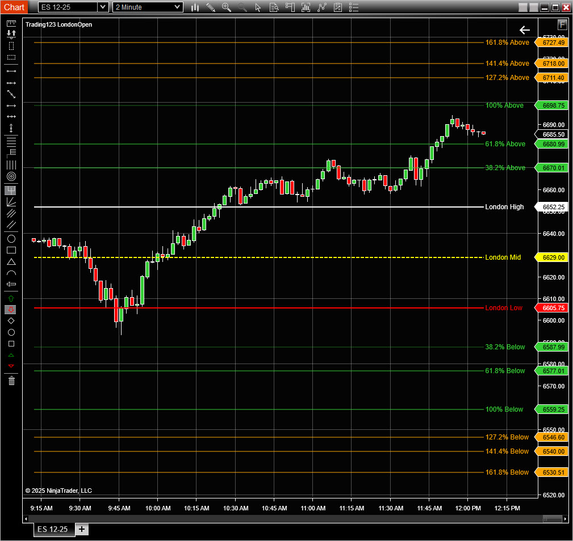Select the Pencil drawing tools icon
The width and height of the screenshot is (573, 541).
click(211, 7)
